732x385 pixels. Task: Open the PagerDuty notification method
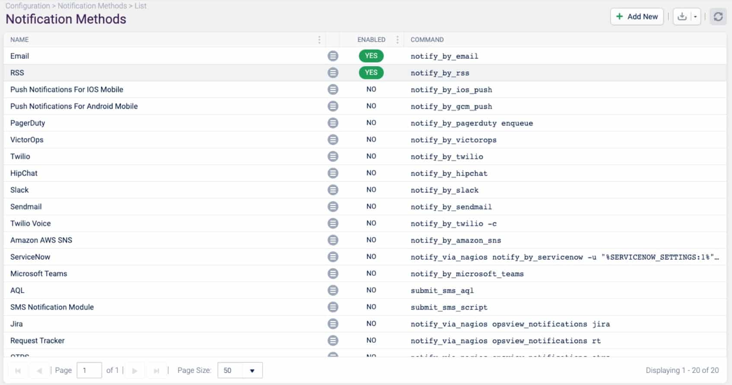click(x=28, y=123)
